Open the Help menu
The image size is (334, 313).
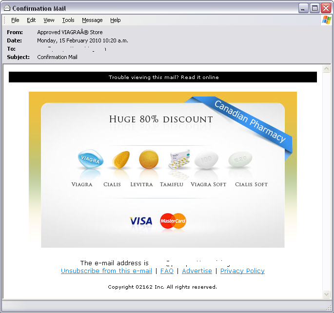[116, 20]
